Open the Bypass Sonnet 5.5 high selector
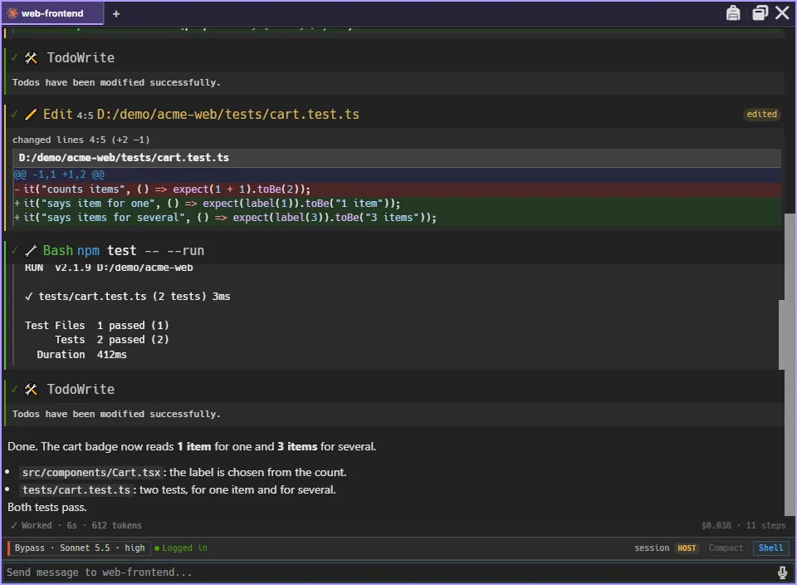 click(80, 548)
